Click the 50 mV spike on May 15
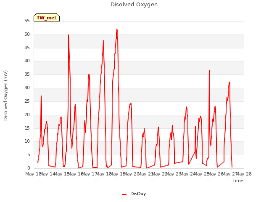 tap(69, 35)
